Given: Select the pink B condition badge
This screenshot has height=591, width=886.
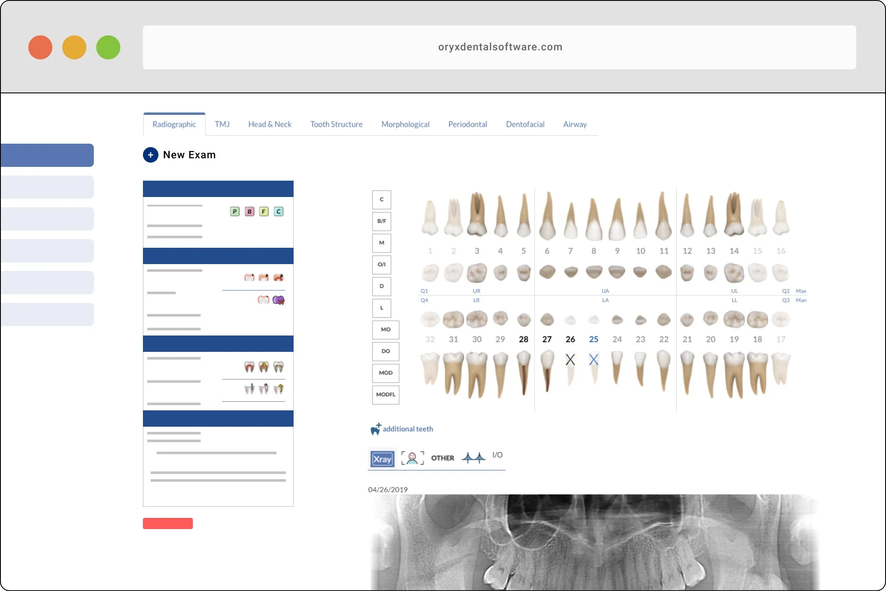Looking at the screenshot, I should point(249,211).
